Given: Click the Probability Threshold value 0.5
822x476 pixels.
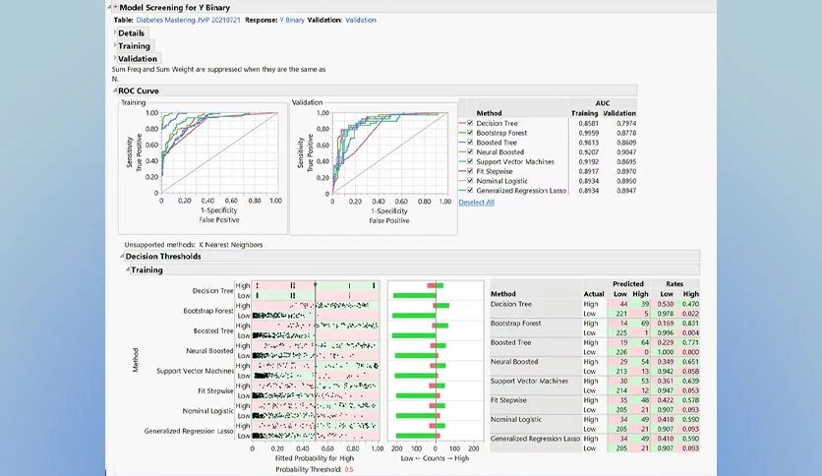Looking at the screenshot, I should pos(349,469).
